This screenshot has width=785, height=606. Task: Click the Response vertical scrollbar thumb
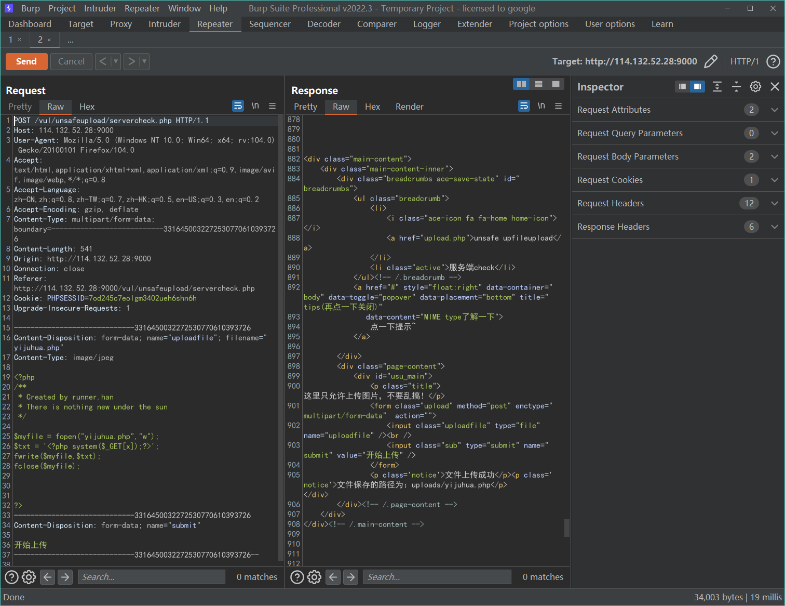567,528
